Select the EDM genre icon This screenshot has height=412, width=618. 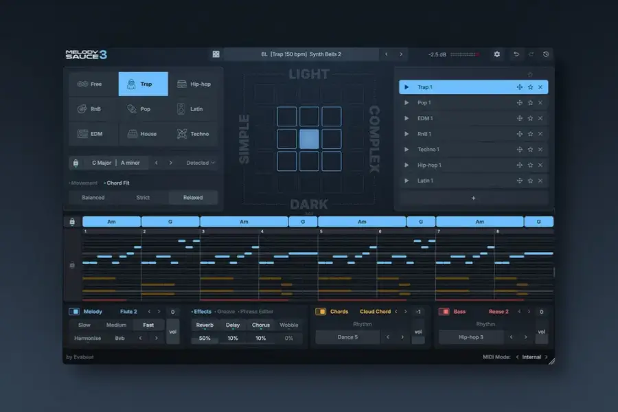[82, 134]
